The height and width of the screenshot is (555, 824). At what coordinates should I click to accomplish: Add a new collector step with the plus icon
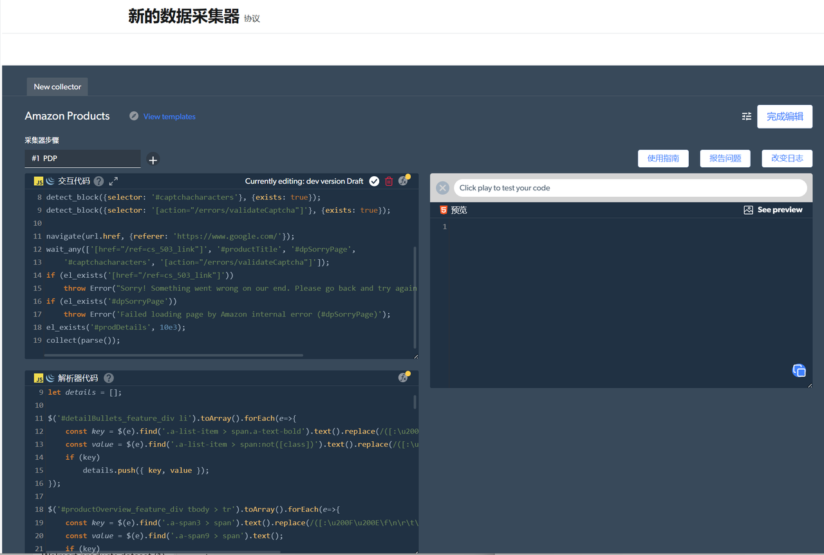(x=153, y=159)
